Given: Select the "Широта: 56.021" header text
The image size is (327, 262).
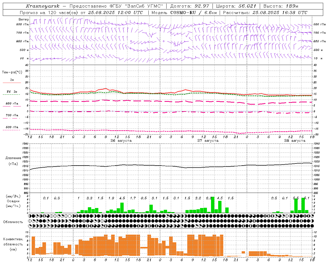Looking at the screenshot, I should tap(236, 6).
